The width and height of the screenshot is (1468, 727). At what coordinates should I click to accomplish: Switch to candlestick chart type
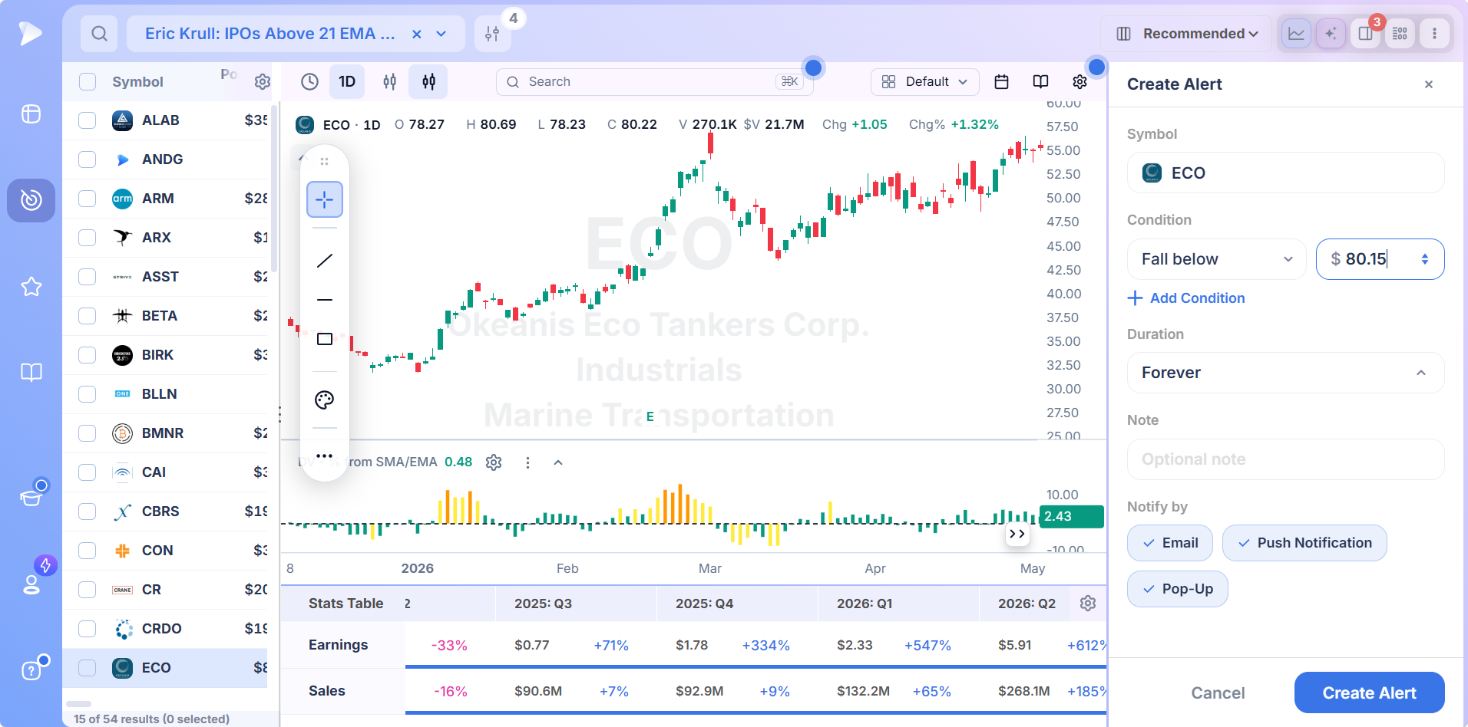pos(428,81)
